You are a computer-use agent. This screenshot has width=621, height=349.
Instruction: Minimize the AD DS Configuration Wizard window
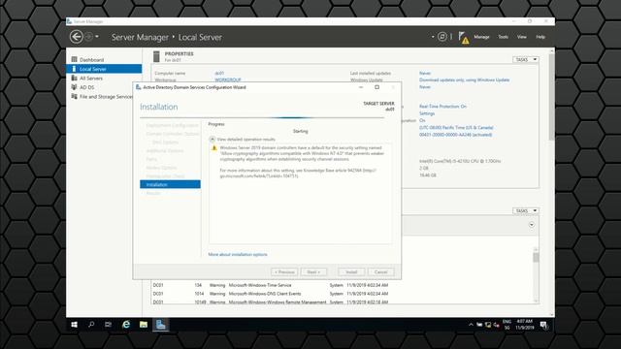coord(361,87)
